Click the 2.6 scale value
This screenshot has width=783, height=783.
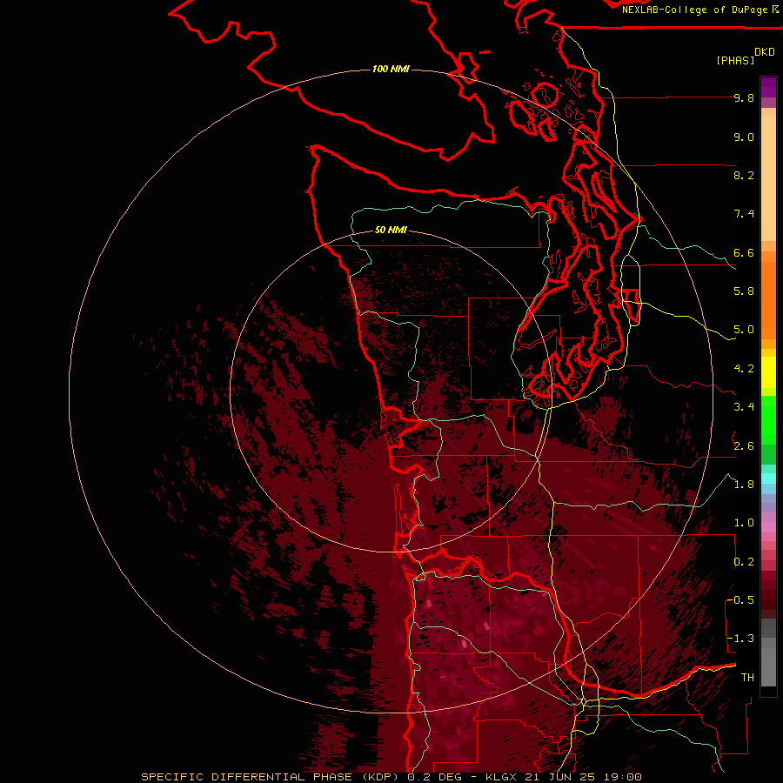(744, 446)
